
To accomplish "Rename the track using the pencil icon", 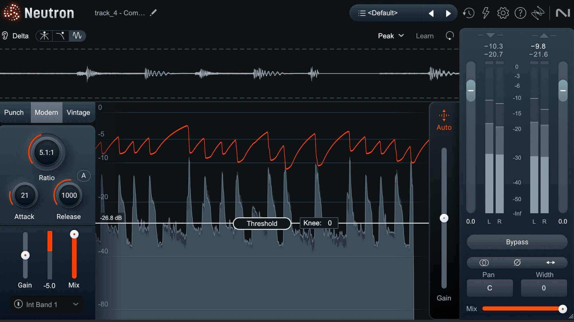I will pos(154,13).
